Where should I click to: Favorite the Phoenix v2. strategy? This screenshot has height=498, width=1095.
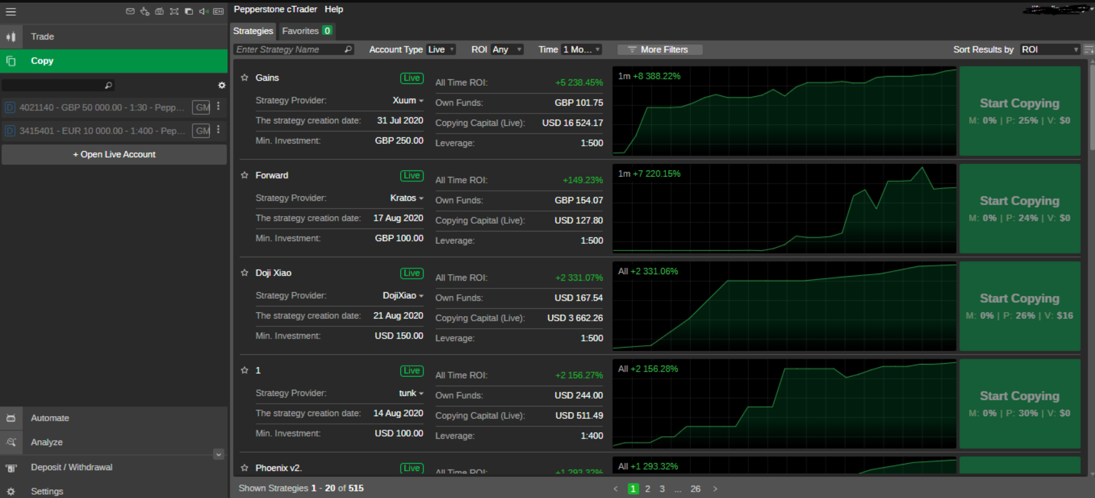[245, 468]
